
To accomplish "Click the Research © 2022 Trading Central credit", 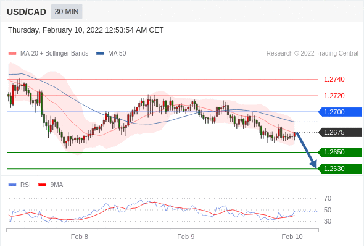I will click(312, 54).
